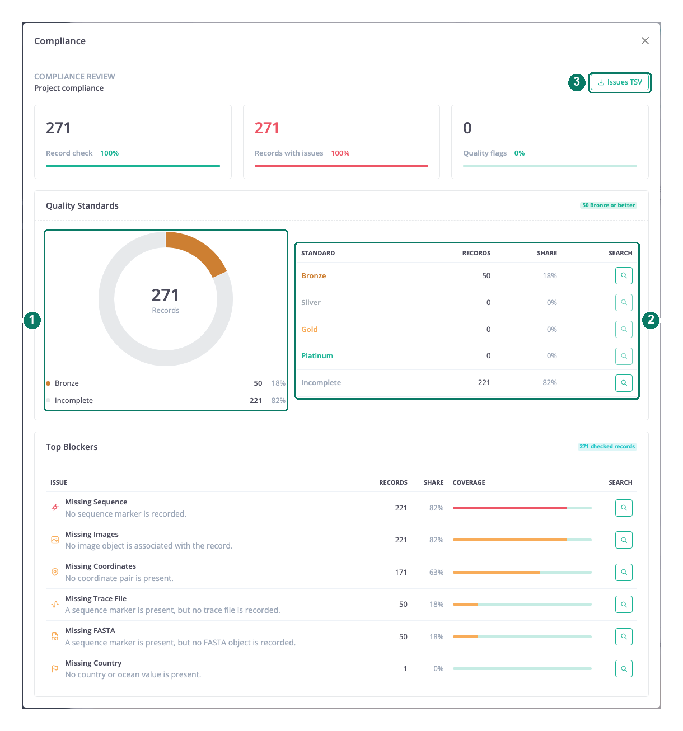Click the Quality flags card label

pyautogui.click(x=485, y=153)
